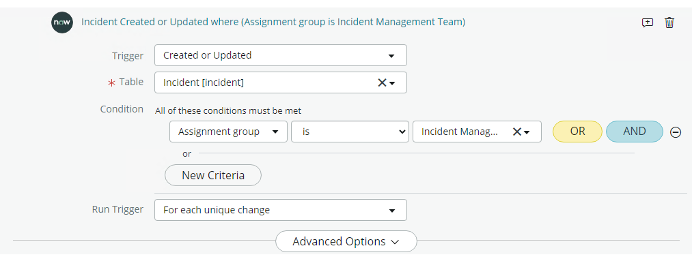The image size is (692, 259).
Task: Click the ServiceNow 'now' logo icon
Action: point(61,23)
